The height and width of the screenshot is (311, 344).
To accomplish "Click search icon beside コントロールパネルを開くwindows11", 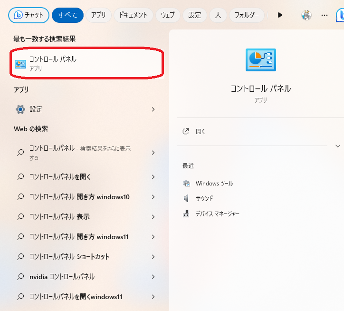I will [x=20, y=297].
